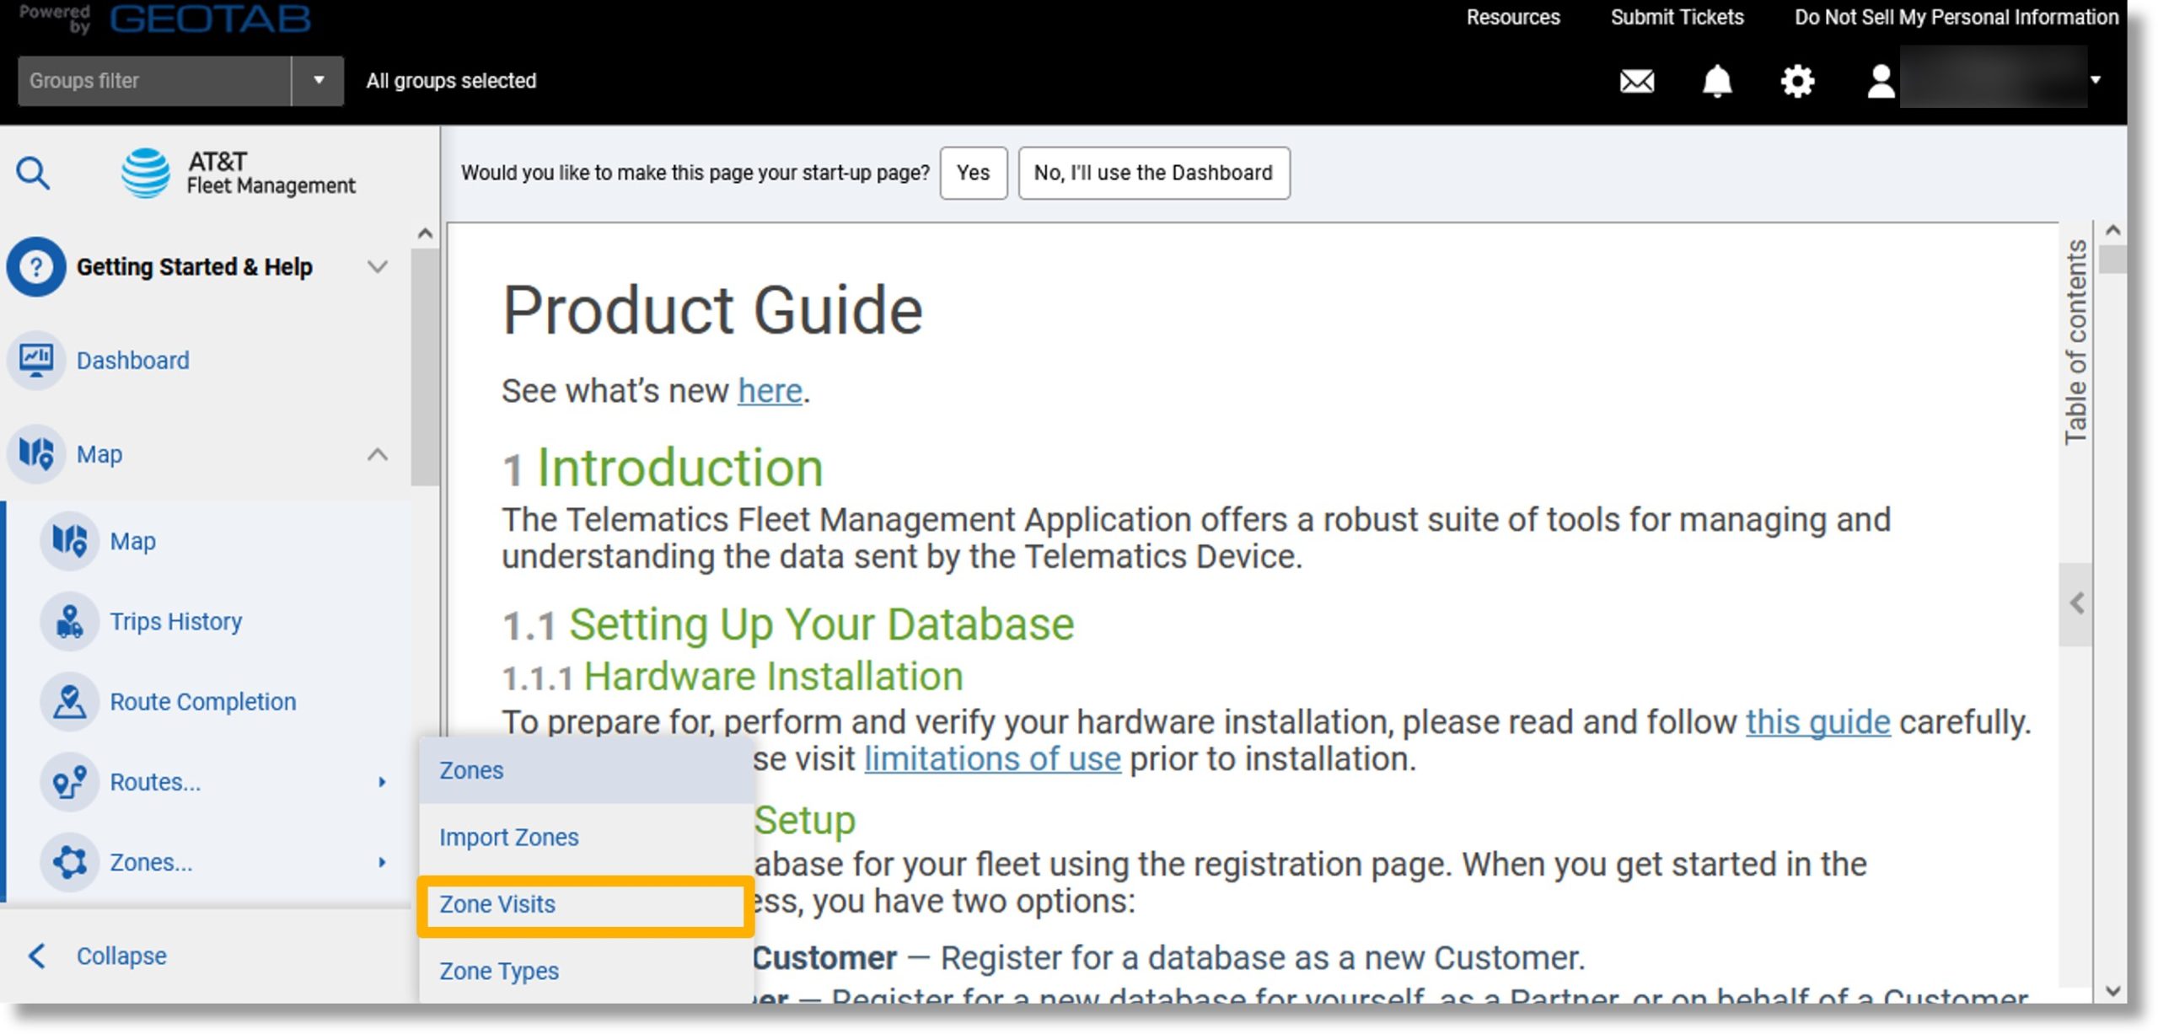Select Import Zones menu item

pos(507,836)
